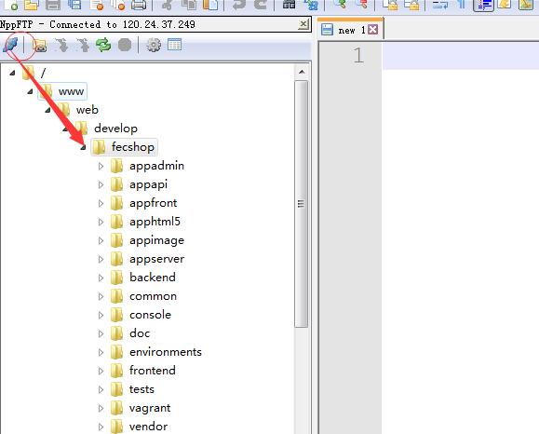This screenshot has height=434, width=539.
Task: Select the common folder
Action: [153, 296]
